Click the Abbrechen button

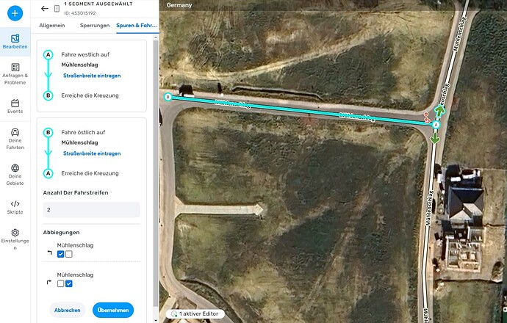tap(68, 310)
